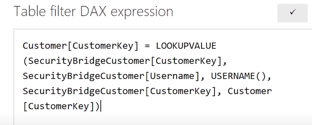The width and height of the screenshot is (312, 125).
Task: Click SecurityBridgeCustomer[CustomerKey] right after the opening parenthesis
Action: [125, 61]
